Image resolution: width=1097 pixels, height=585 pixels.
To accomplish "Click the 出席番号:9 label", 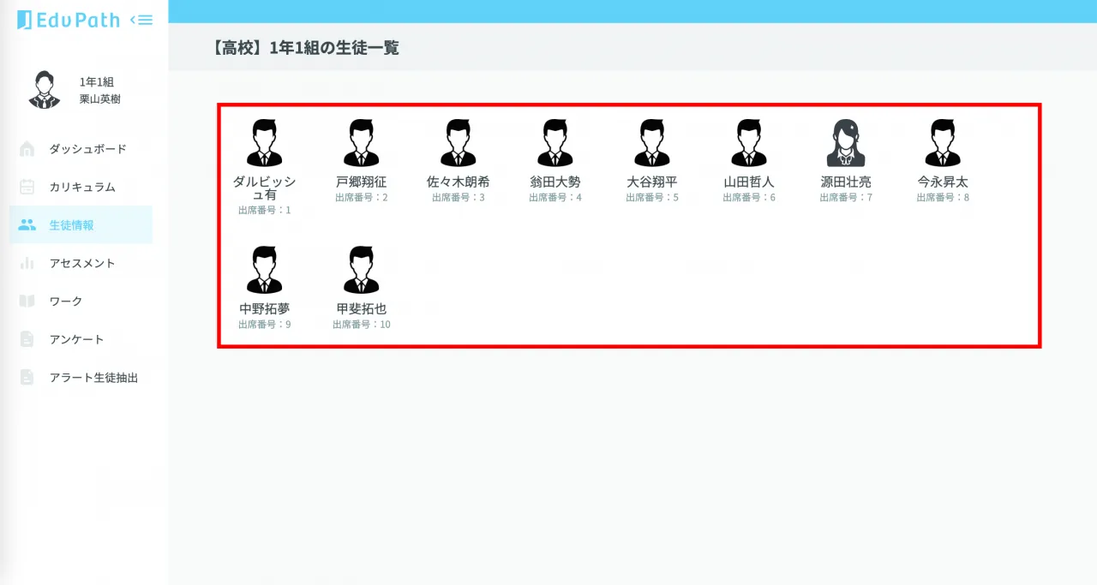I will [x=265, y=325].
